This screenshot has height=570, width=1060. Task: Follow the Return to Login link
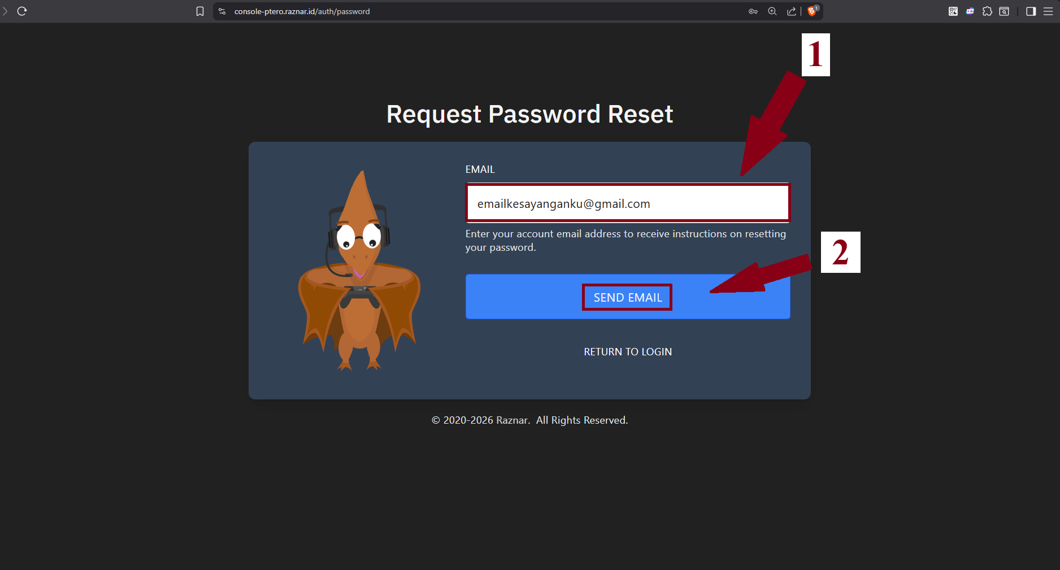628,352
